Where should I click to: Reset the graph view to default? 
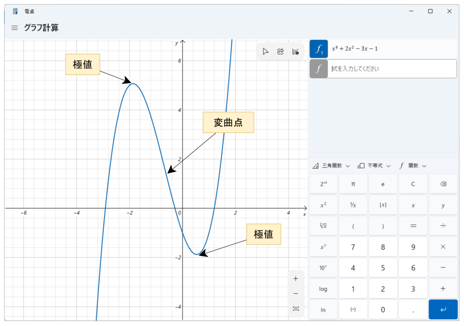296,308
